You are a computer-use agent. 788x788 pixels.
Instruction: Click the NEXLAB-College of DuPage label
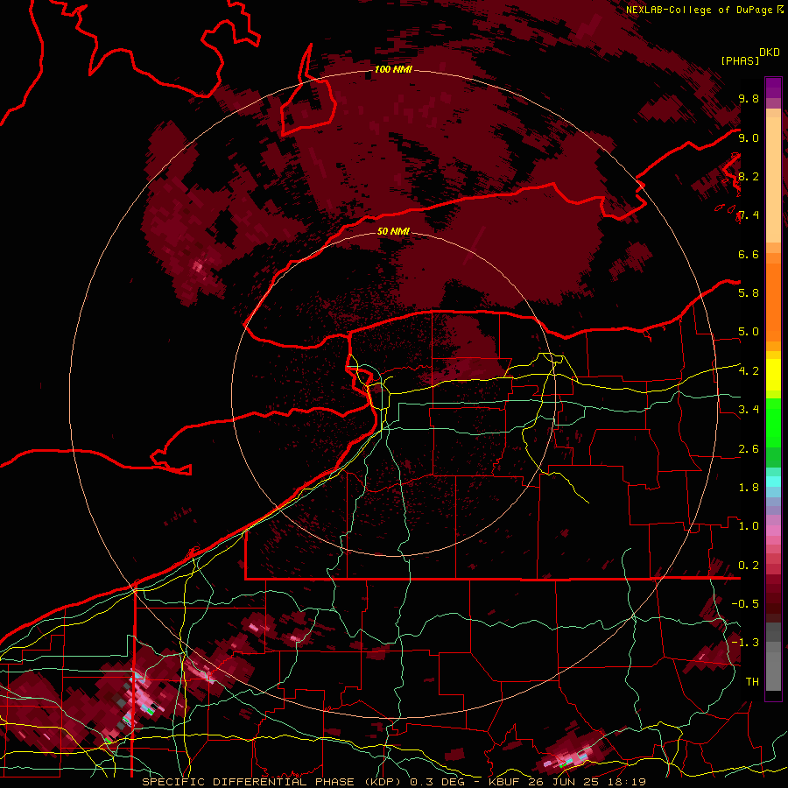point(700,10)
